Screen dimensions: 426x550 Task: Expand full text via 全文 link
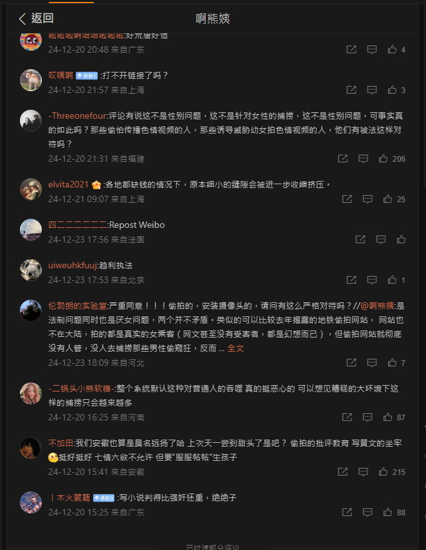236,348
